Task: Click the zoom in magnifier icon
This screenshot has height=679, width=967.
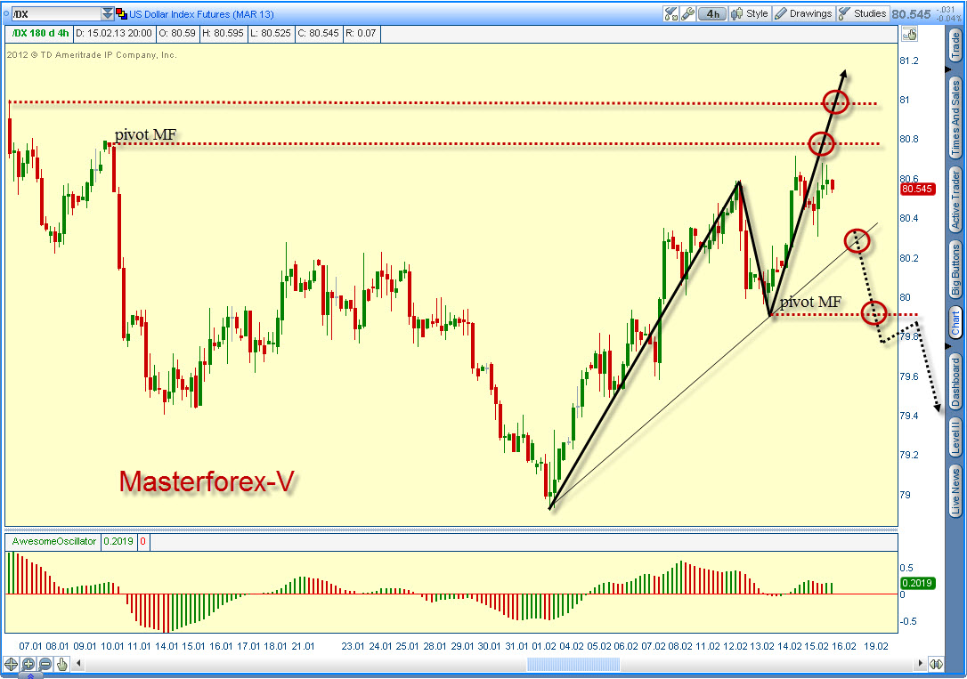Action: click(28, 664)
